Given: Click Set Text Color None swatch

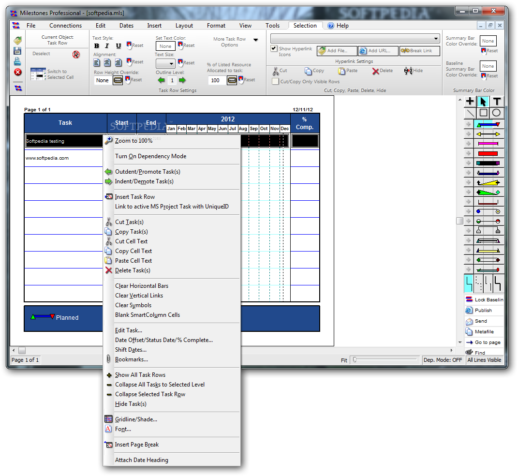Looking at the screenshot, I should pyautogui.click(x=165, y=46).
